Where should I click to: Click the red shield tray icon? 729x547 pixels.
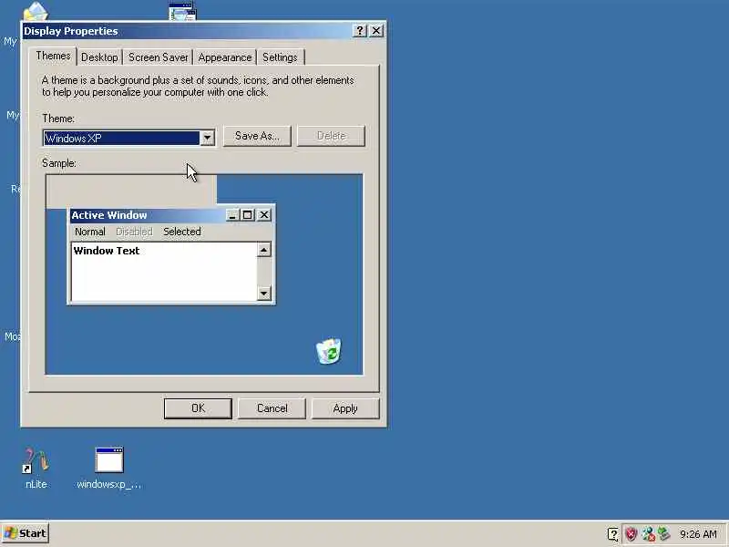pyautogui.click(x=631, y=533)
